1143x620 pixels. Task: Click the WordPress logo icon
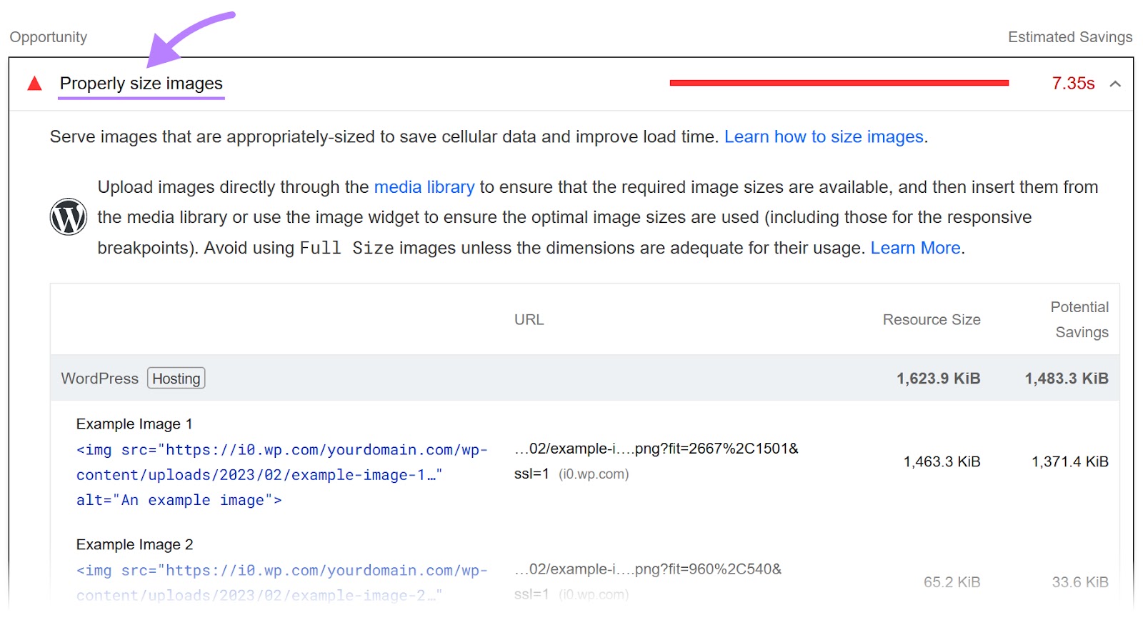[69, 217]
